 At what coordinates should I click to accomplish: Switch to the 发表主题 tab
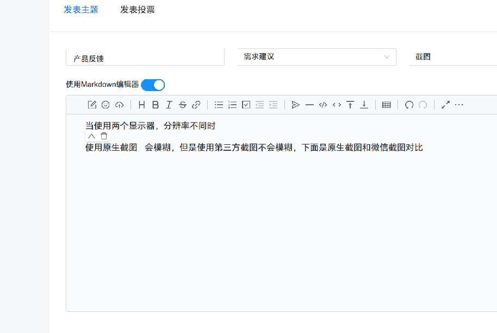[81, 10]
